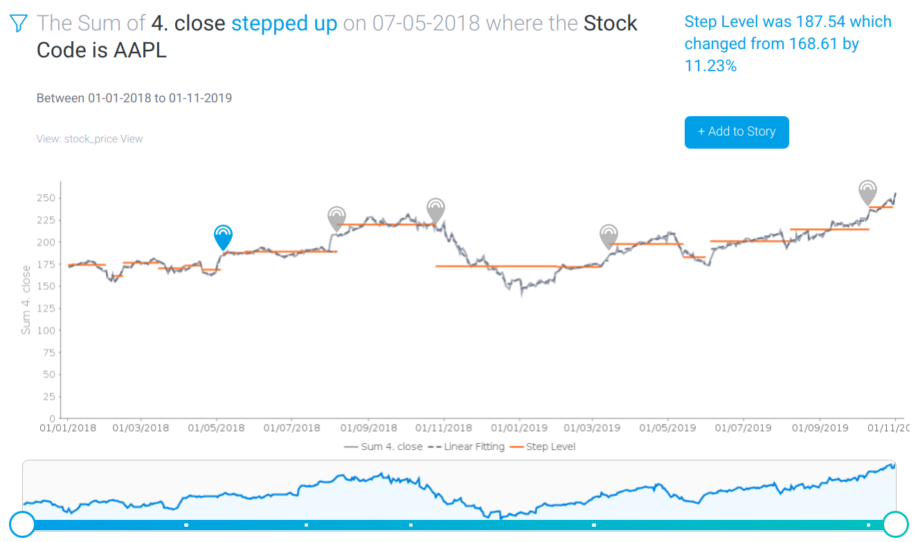Click the blue step marker at 07-05-2018
The image size is (918, 542).
(x=222, y=236)
